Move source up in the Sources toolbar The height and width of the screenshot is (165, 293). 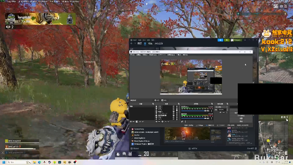coord(166,122)
